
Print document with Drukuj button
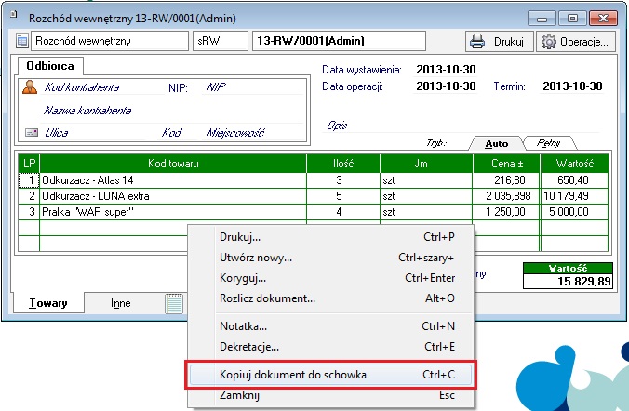tap(500, 42)
